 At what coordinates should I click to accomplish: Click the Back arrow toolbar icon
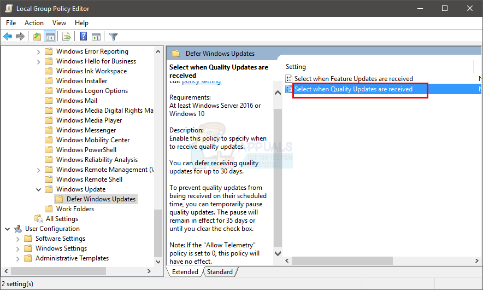tap(8, 37)
